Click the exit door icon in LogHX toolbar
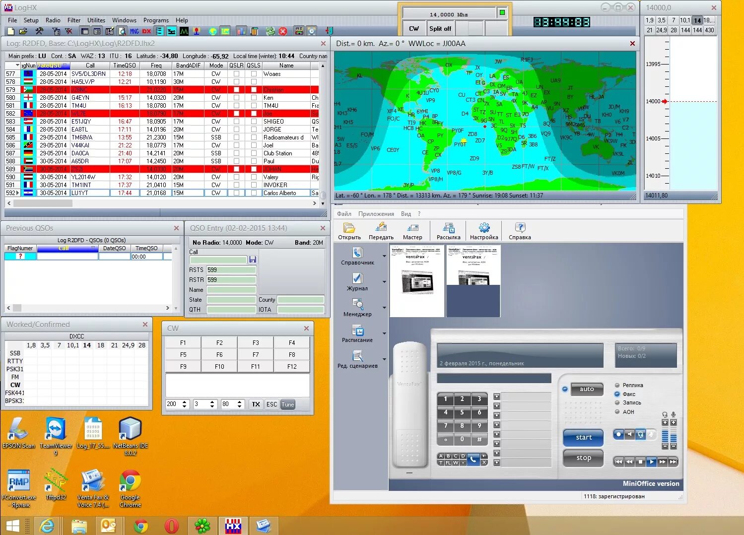 pyautogui.click(x=329, y=31)
